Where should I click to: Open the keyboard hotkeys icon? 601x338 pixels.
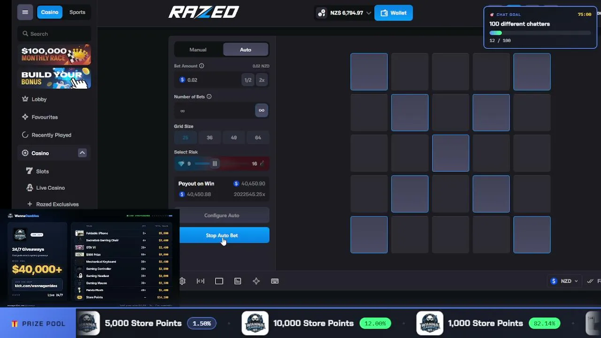point(275,281)
